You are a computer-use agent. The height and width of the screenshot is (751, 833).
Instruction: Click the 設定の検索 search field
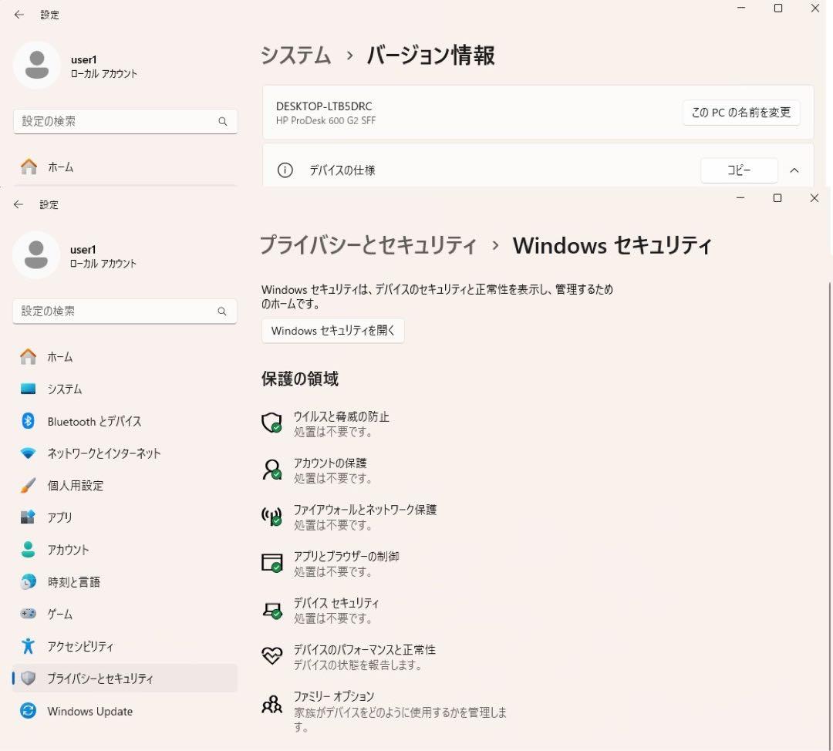pos(125,312)
